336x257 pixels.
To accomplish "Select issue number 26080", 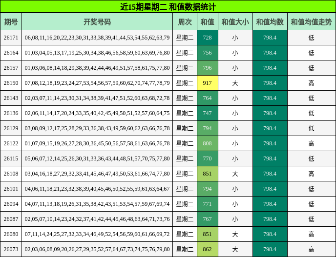I will (11, 234).
